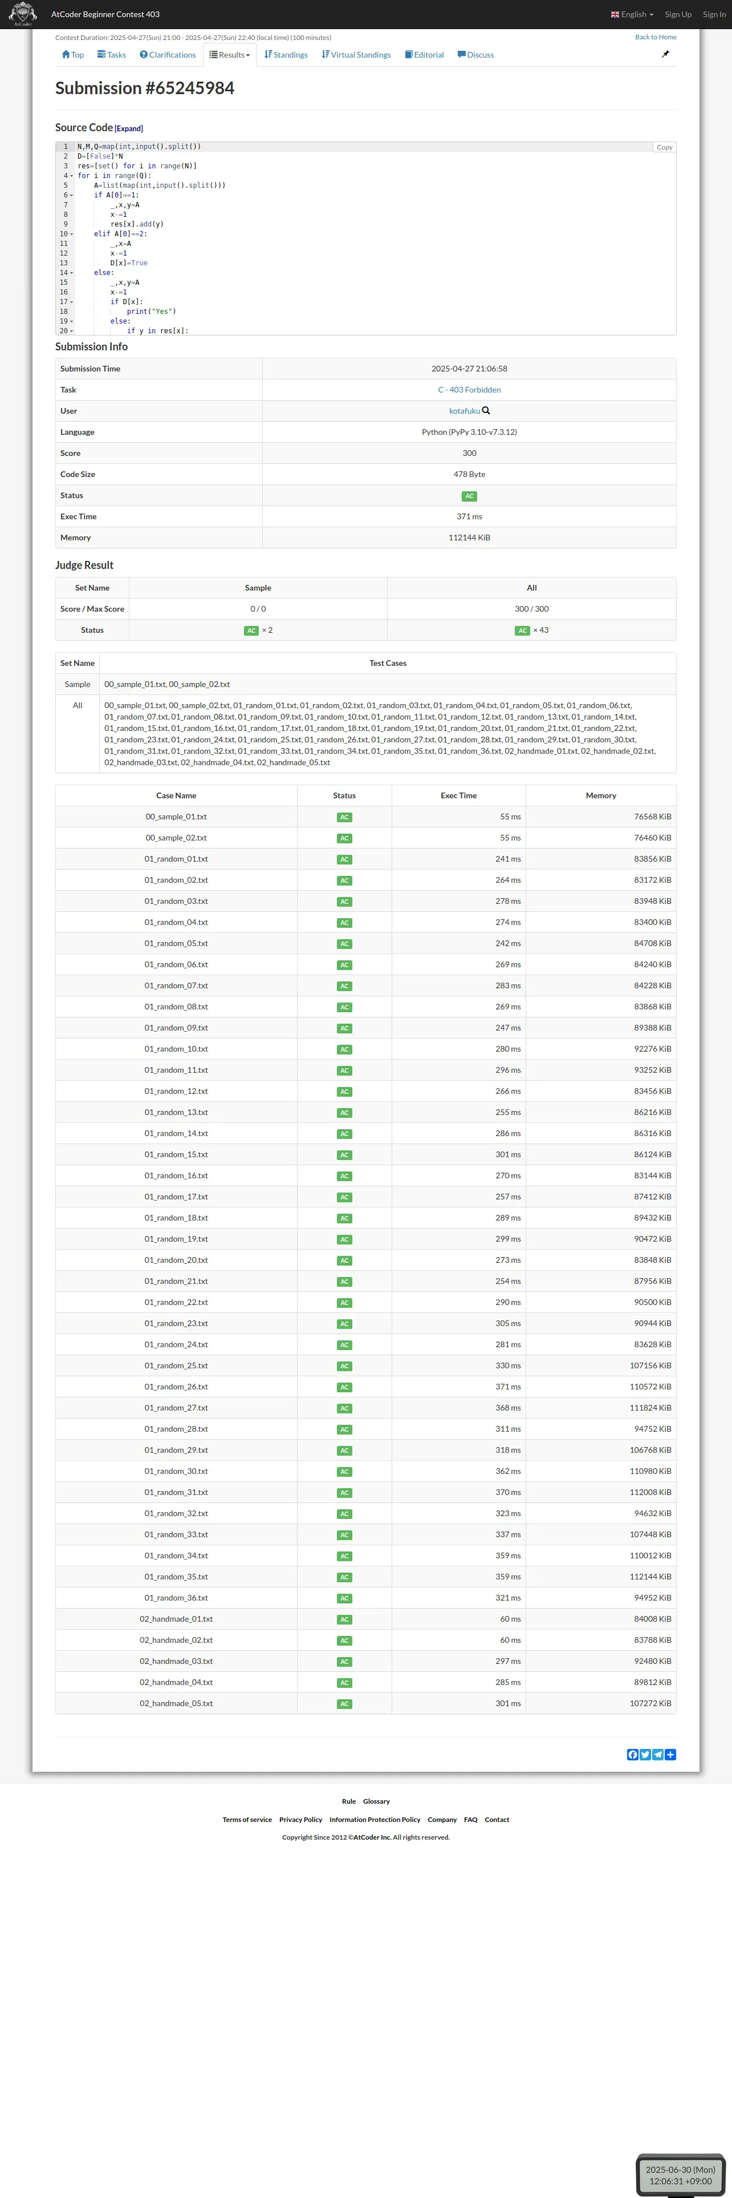Fold the code block at line 14
The height and width of the screenshot is (2198, 732).
click(x=72, y=273)
